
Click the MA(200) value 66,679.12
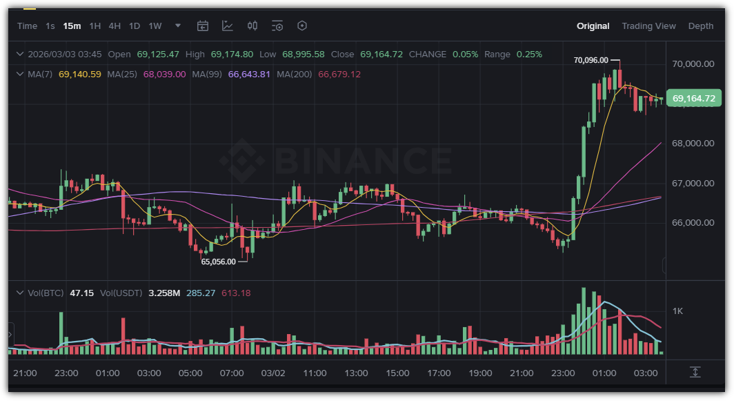pos(339,74)
